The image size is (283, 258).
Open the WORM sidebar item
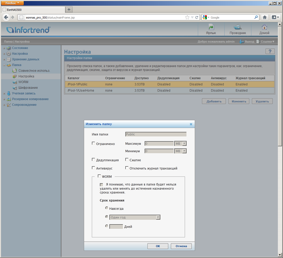point(23,82)
